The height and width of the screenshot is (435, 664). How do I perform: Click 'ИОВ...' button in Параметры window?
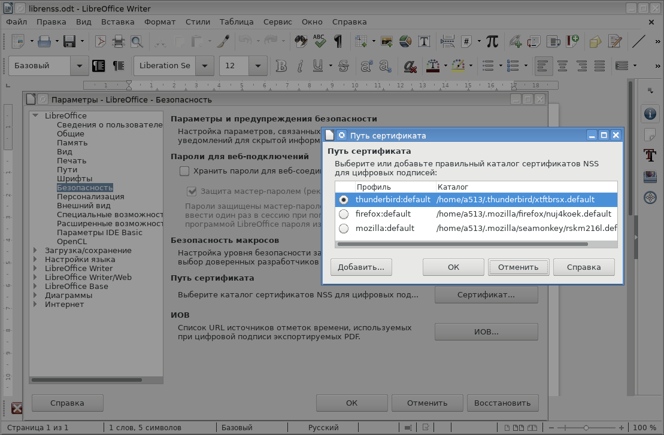(486, 332)
